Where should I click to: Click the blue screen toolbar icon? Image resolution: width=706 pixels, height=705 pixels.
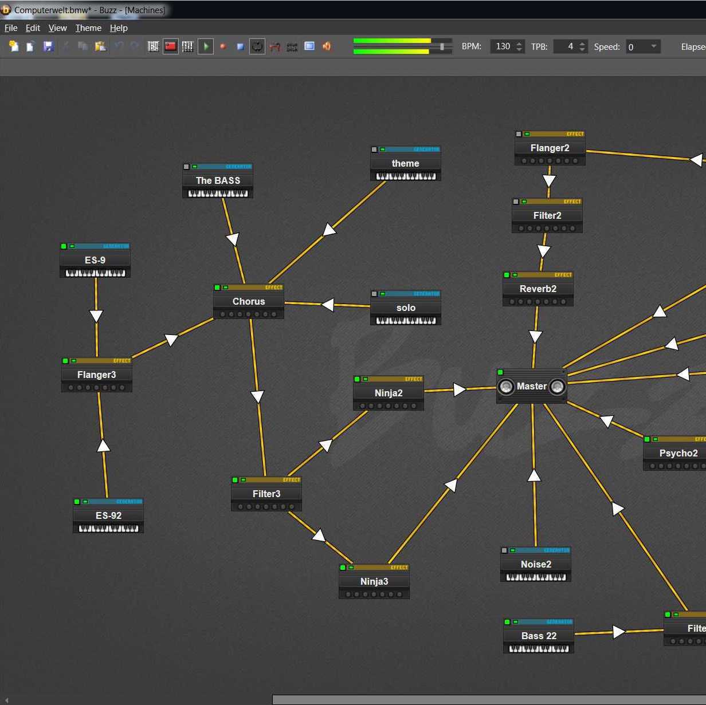[309, 46]
